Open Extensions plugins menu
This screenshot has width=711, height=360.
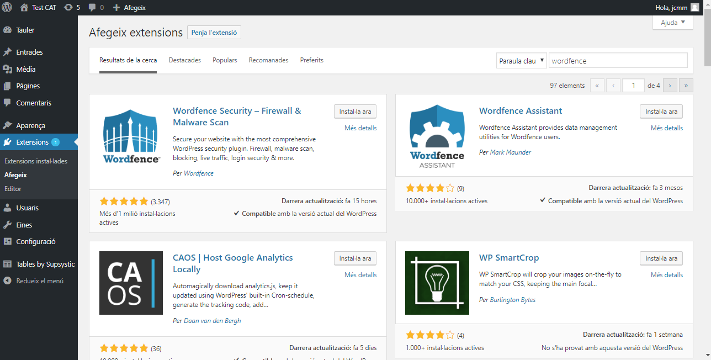39,142
